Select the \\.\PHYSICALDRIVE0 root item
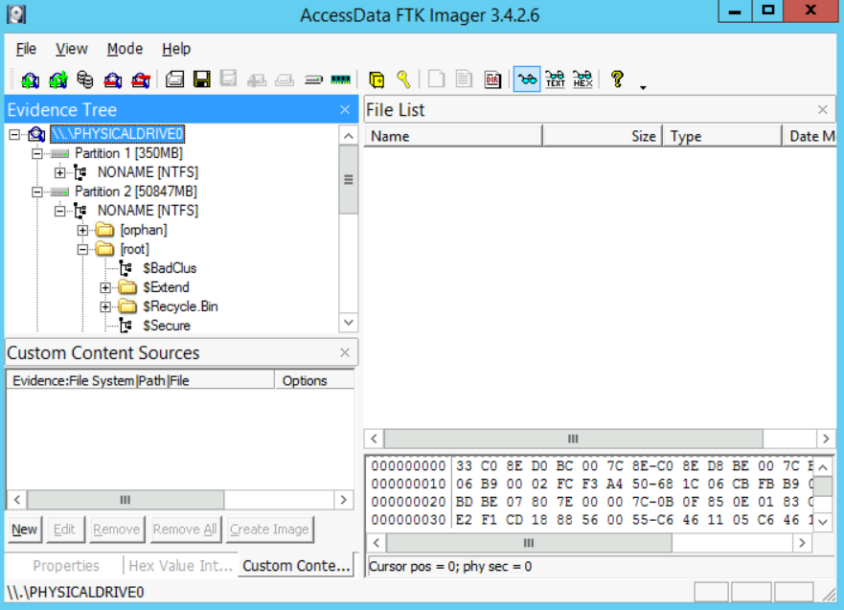Image resolution: width=844 pixels, height=610 pixels. pos(117,134)
